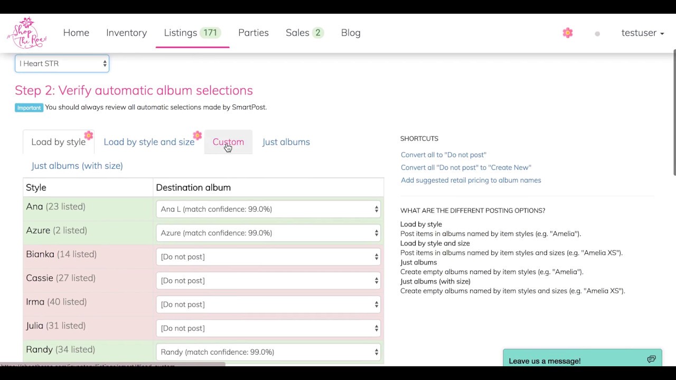Switch to the Custom tab
The height and width of the screenshot is (380, 676).
pos(228,142)
